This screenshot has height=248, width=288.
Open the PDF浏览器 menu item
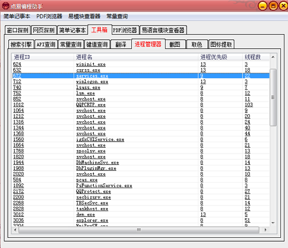[49, 16]
